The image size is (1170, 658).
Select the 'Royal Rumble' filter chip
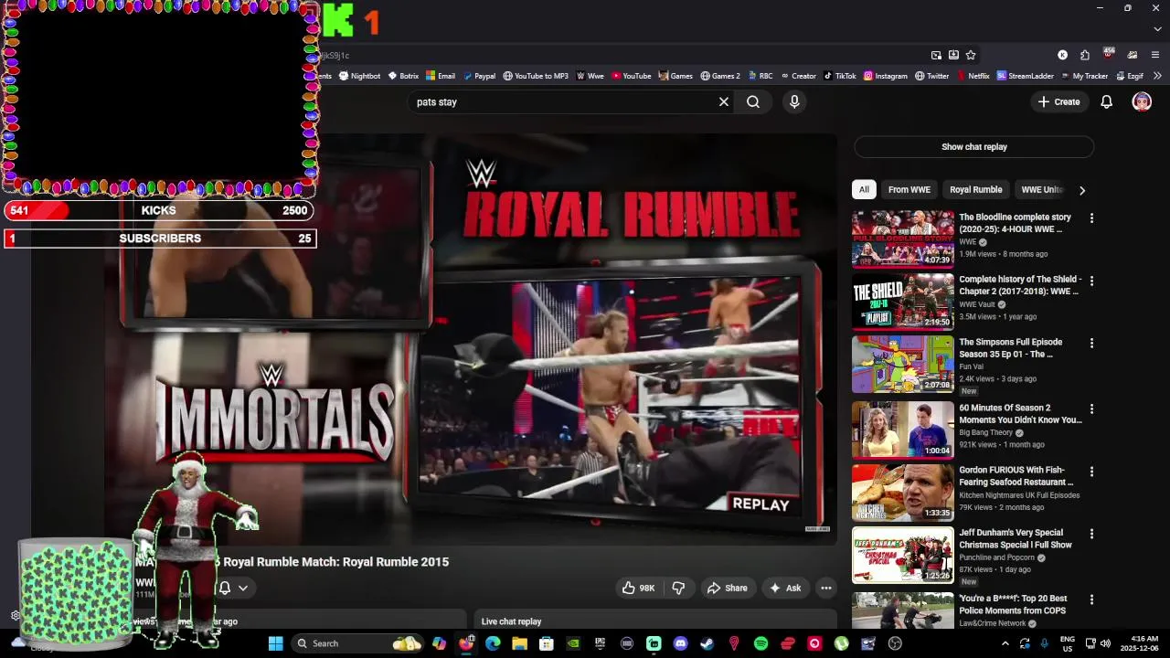975,190
